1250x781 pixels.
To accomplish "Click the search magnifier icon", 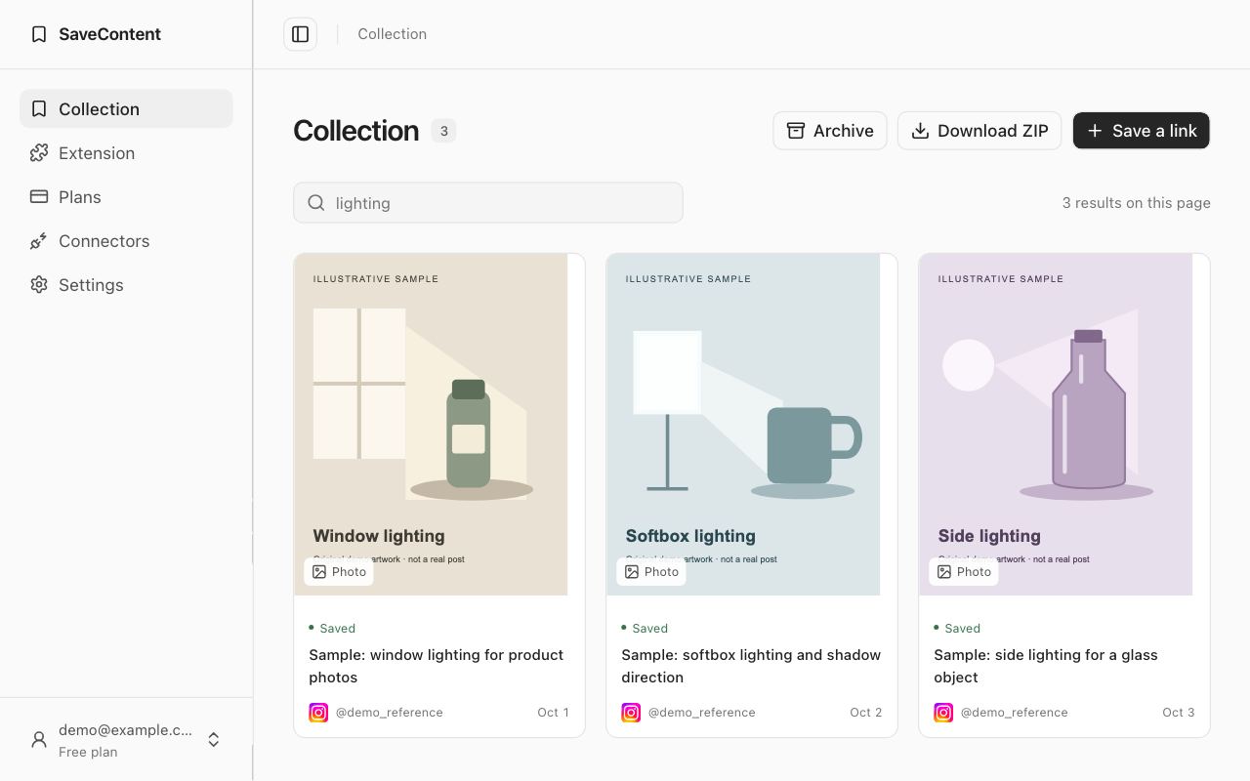I will [x=316, y=203].
